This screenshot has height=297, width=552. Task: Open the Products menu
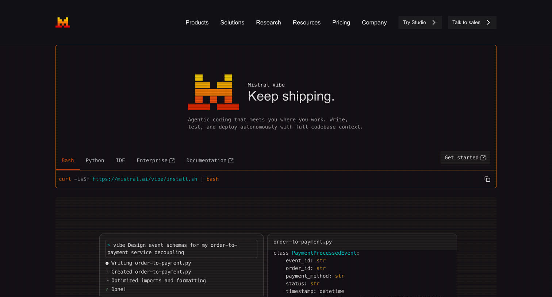click(197, 23)
